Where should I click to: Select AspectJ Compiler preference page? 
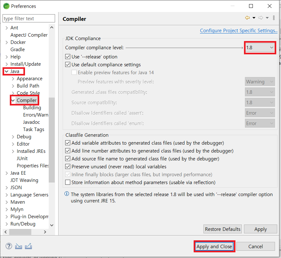pyautogui.click(x=29, y=35)
